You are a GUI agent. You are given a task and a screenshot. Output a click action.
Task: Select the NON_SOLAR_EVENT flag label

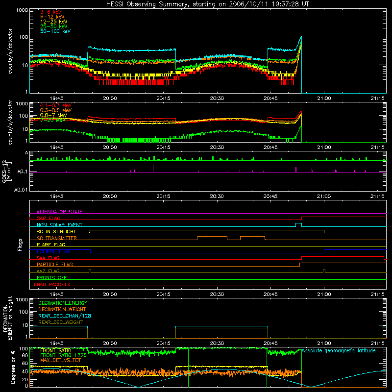tap(59, 225)
